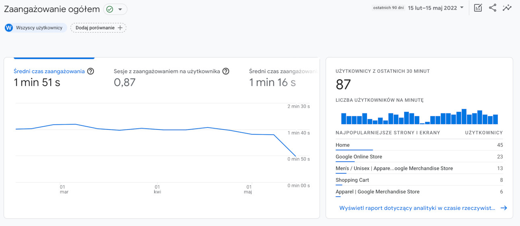Click the Wszyscy użytkownicy segment chip
The height and width of the screenshot is (226, 520).
point(35,28)
